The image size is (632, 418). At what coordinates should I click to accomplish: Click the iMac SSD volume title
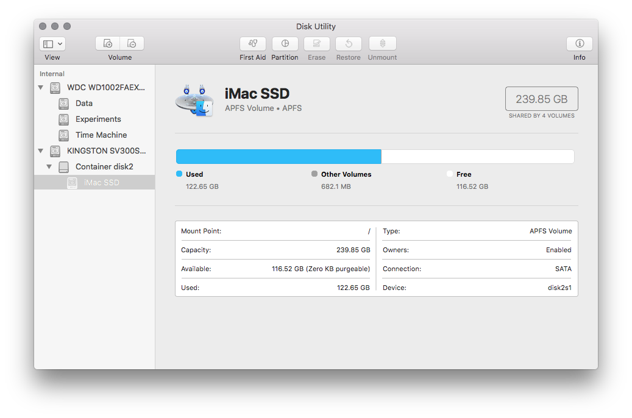coord(257,93)
